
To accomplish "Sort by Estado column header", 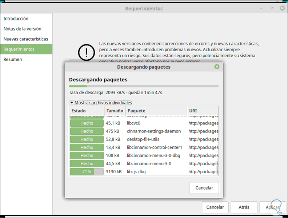I will coord(87,111).
